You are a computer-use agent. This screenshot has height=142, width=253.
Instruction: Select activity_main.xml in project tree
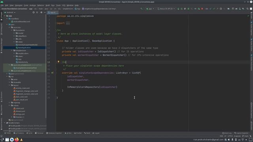[23, 88]
